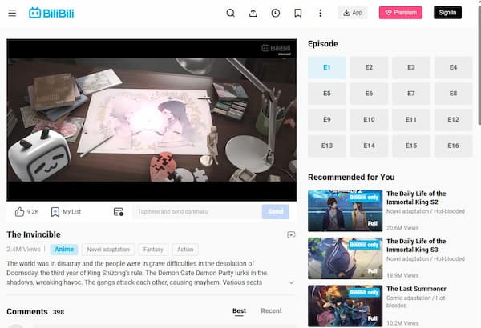Select episode E16

click(454, 146)
